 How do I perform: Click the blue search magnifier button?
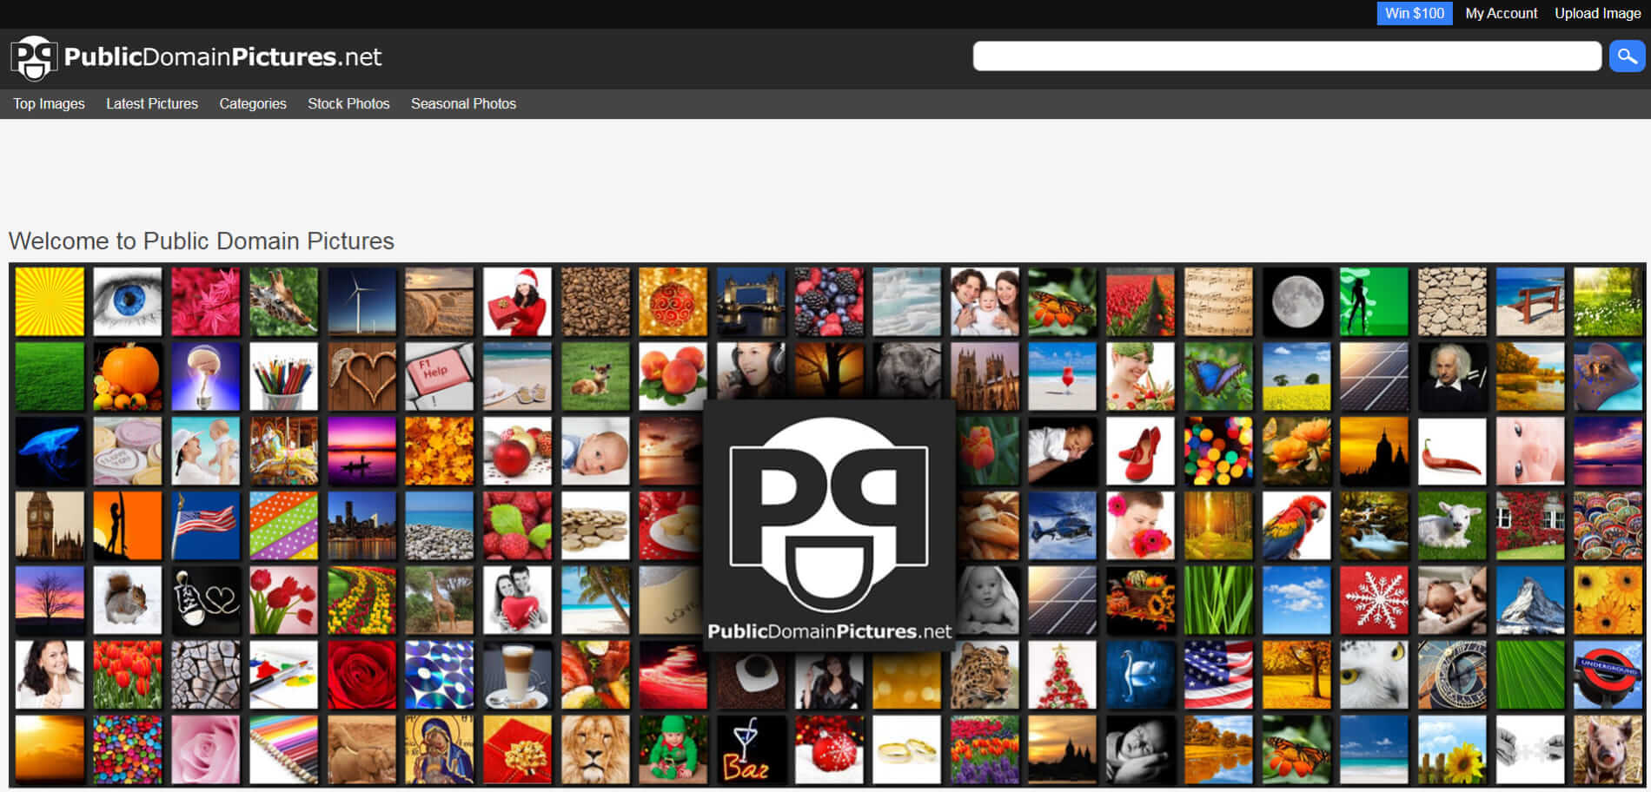click(1627, 56)
